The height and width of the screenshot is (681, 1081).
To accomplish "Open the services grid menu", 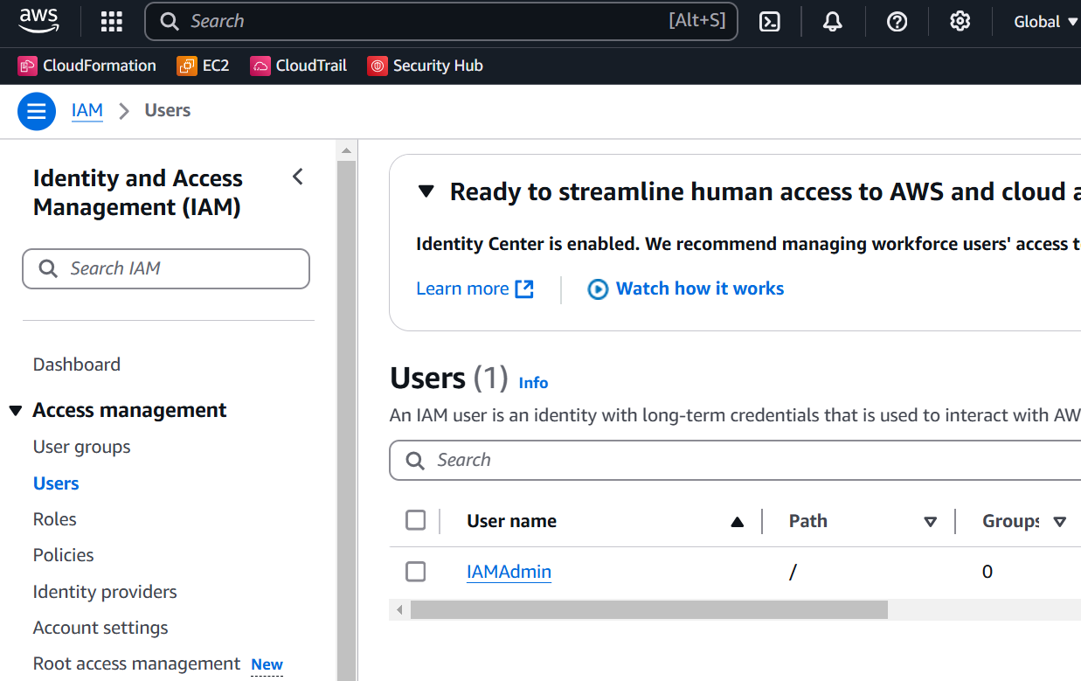I will click(x=111, y=22).
